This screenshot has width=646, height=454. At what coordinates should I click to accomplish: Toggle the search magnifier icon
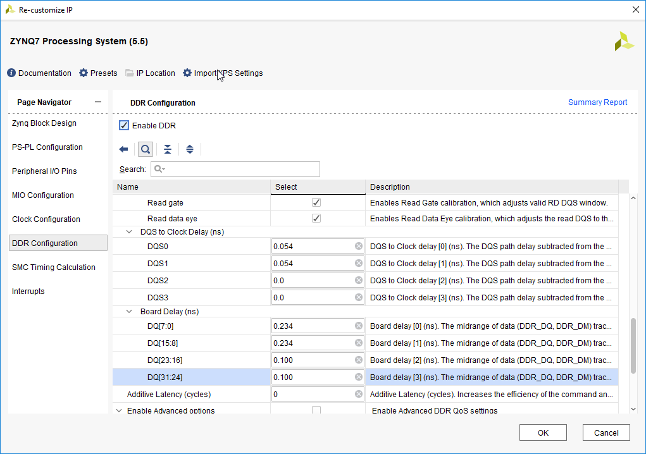[x=146, y=149]
